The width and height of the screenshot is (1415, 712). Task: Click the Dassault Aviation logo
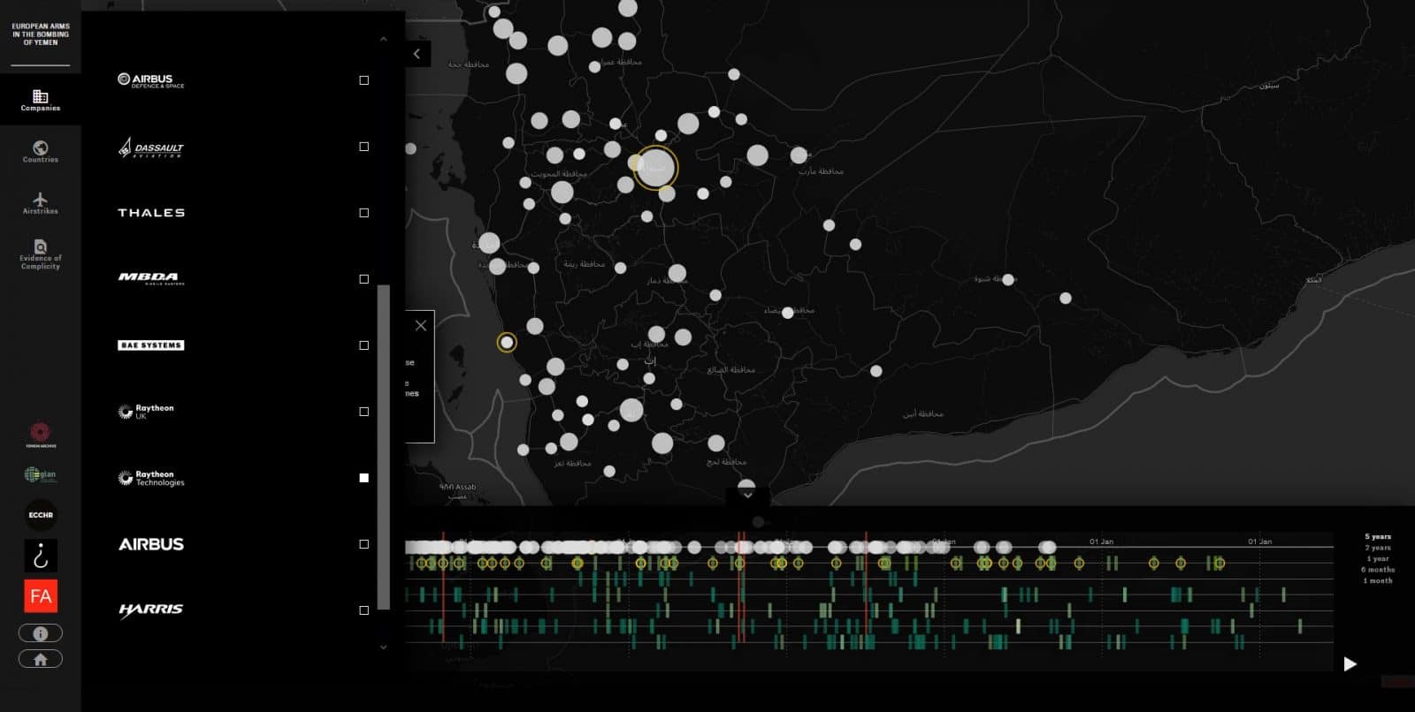coord(151,148)
